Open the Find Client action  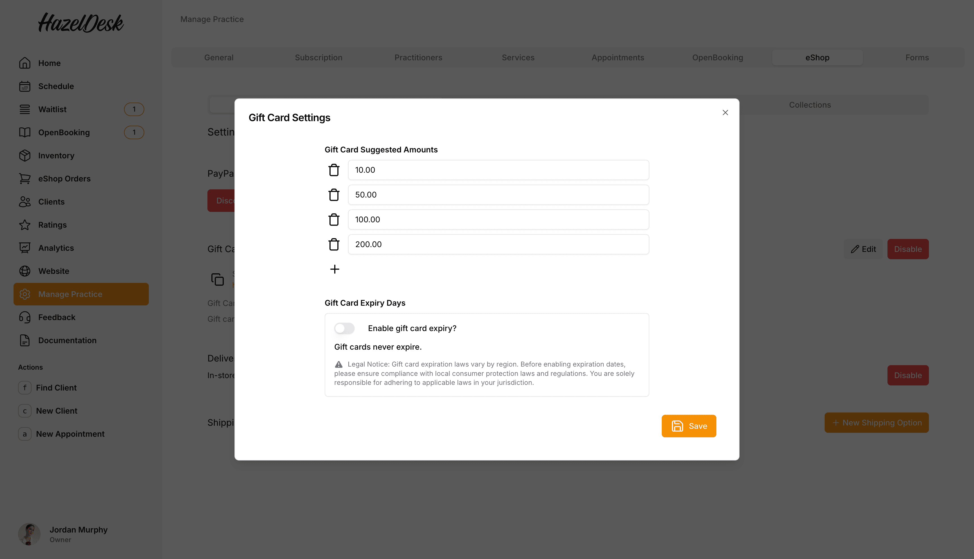56,387
